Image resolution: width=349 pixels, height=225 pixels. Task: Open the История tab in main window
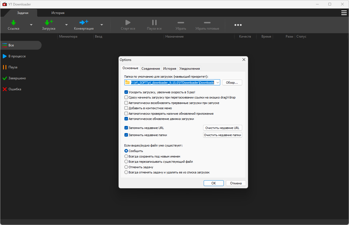pyautogui.click(x=58, y=13)
